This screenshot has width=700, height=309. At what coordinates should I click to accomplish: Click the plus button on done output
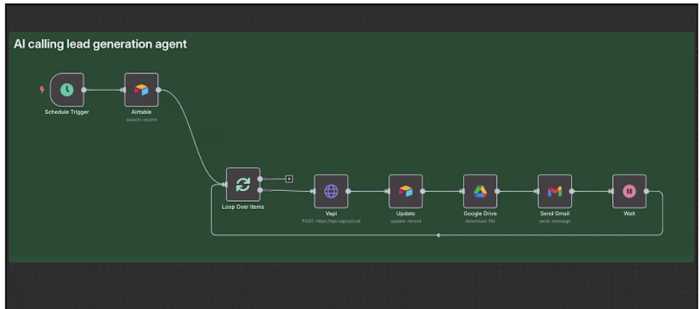pos(289,179)
